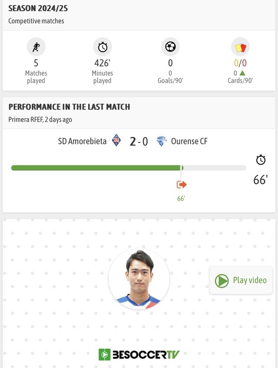Image resolution: width=278 pixels, height=368 pixels.
Task: Click the Ourense CF club crest
Action: 161,141
